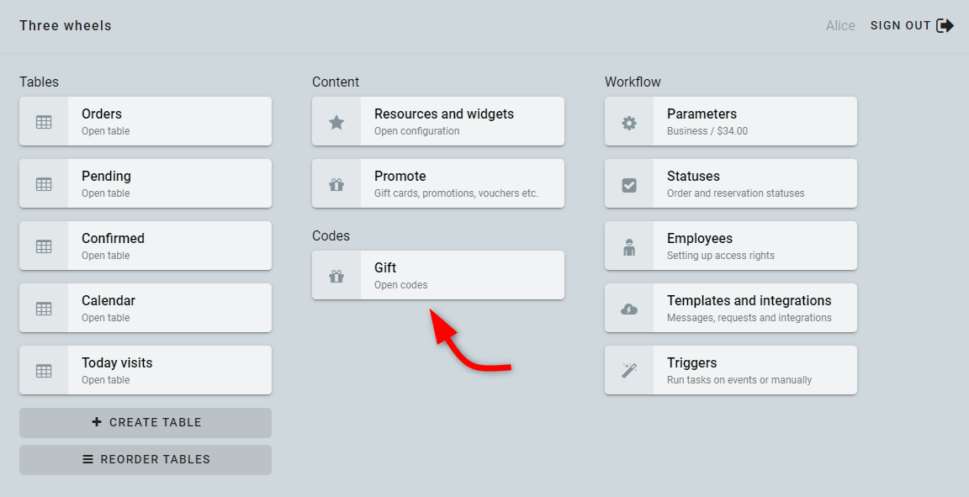
Task: Click the person icon next to Employees
Action: pyautogui.click(x=629, y=247)
